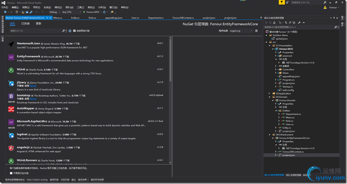Screen dimensions: 347x184
Task: Click the quick launch search magnifier
Action: pos(325,2)
